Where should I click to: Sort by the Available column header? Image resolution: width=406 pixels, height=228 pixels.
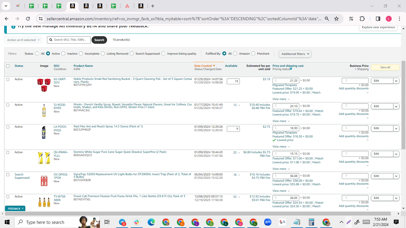[x=231, y=66]
